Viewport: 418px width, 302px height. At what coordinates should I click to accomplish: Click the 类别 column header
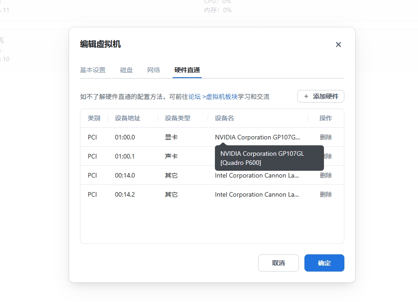94,118
